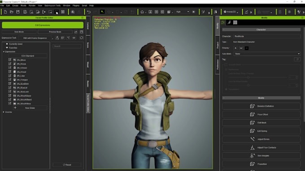This screenshot has height=171, width=305.
Task: Click the Solo Mode button
Action: pos(19,32)
